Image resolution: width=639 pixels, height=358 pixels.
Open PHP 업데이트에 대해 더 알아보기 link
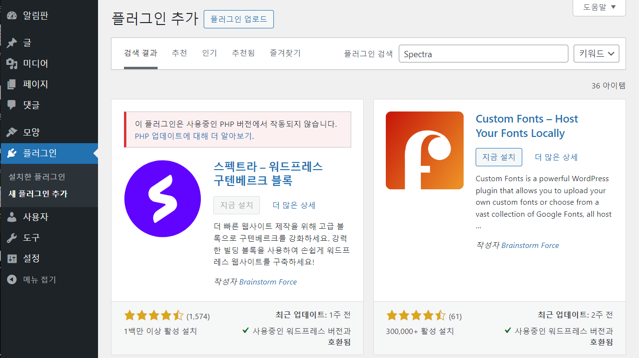(x=193, y=136)
